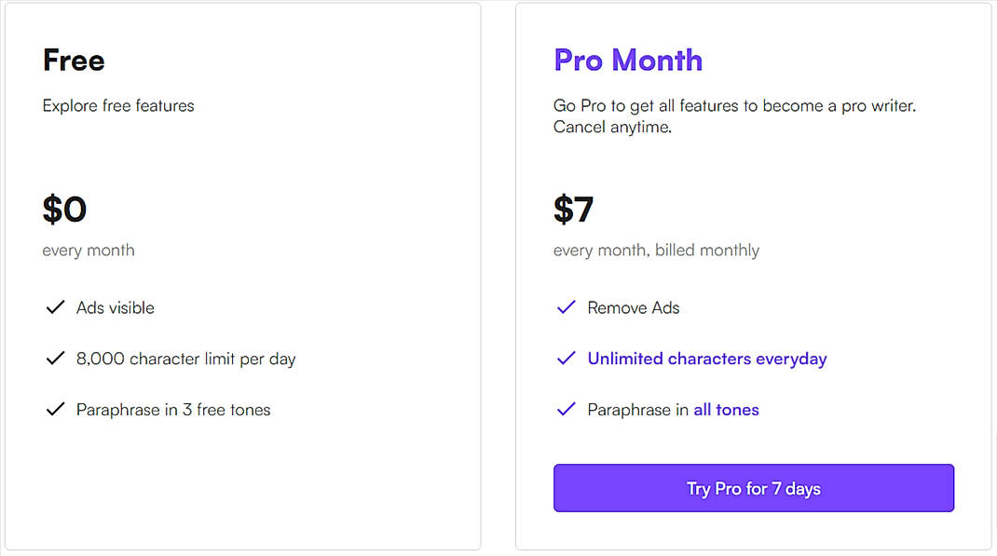Select the Free plan card
This screenshot has width=997, height=556.
coord(243,275)
